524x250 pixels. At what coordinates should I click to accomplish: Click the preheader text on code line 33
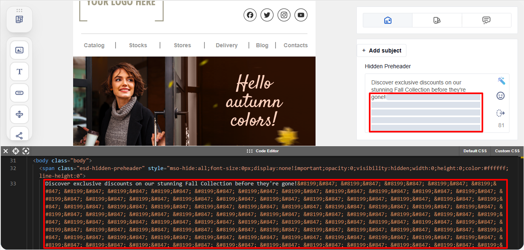pyautogui.click(x=171, y=184)
